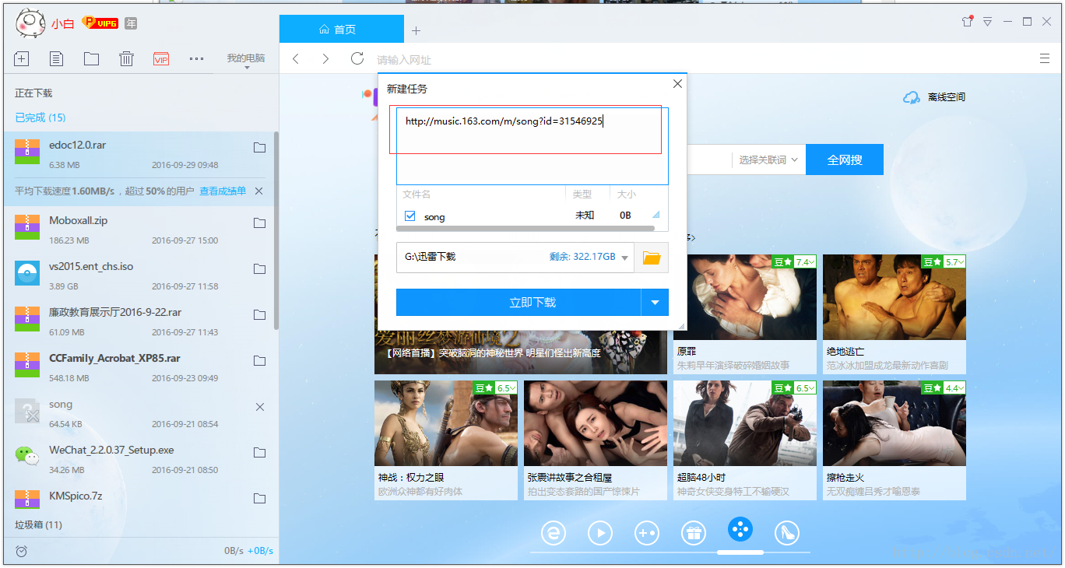The image size is (1065, 568).
Task: Open the 绝地逃亡 movie thumbnail
Action: click(895, 297)
